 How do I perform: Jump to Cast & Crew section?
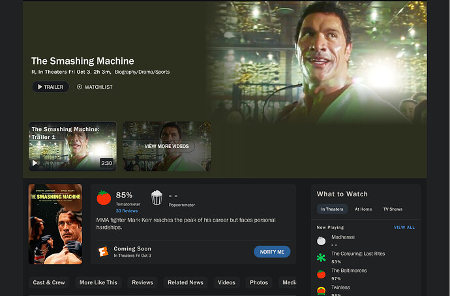[49, 282]
